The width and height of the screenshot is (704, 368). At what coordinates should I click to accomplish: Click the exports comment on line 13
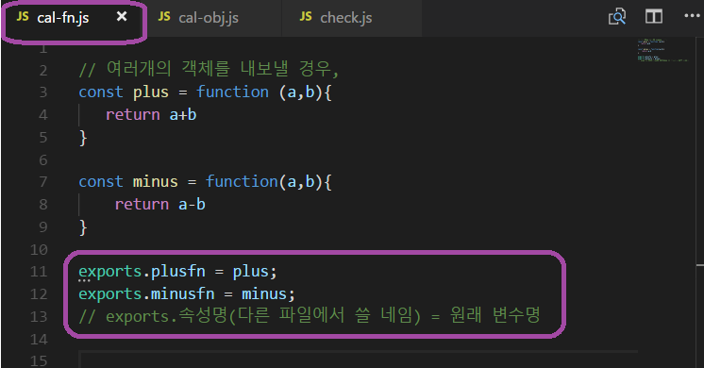(310, 316)
